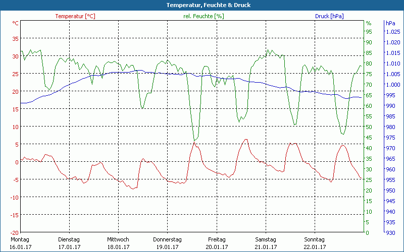404x252 pixels.
Task: Click the red '25' temperature axis value
Action: click(15, 74)
